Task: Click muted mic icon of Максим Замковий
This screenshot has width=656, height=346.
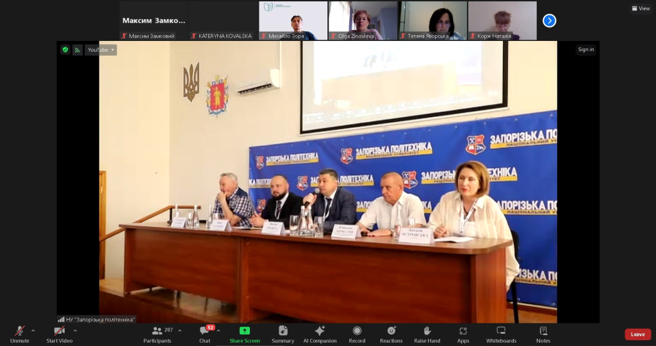Action: tap(124, 36)
